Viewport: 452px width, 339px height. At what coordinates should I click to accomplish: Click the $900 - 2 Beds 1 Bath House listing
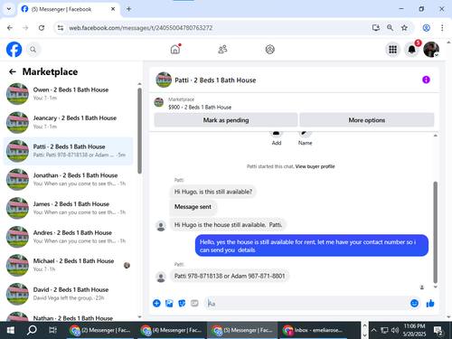200,107
